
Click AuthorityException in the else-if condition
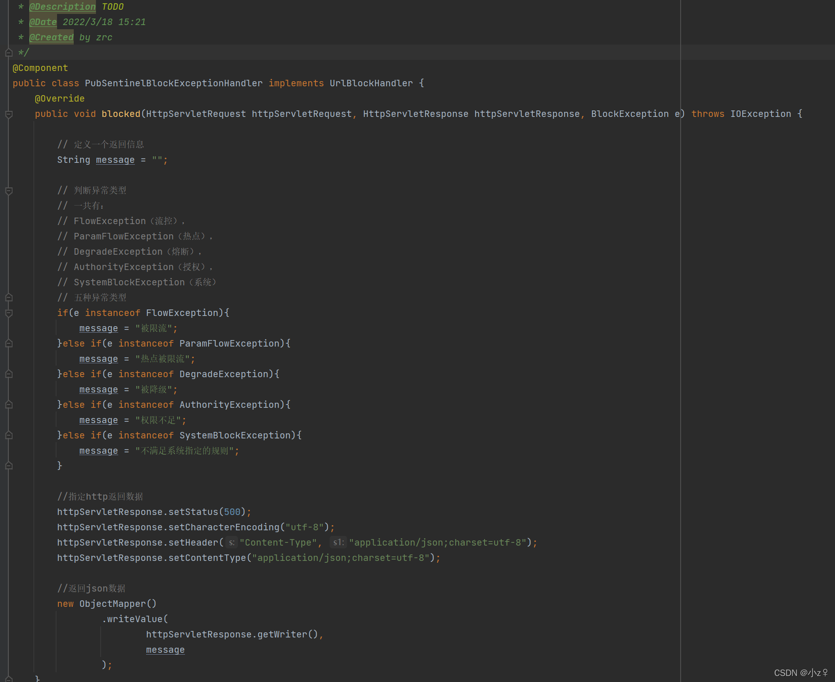(229, 405)
